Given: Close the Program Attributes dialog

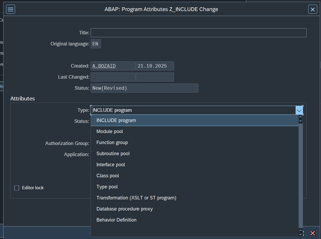Looking at the screenshot, I should click(x=313, y=9).
